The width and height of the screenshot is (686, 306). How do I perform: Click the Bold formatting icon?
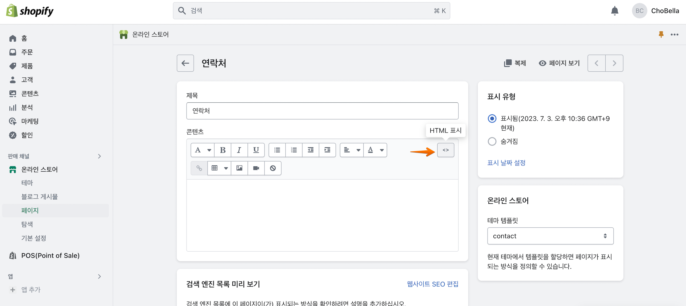click(223, 150)
